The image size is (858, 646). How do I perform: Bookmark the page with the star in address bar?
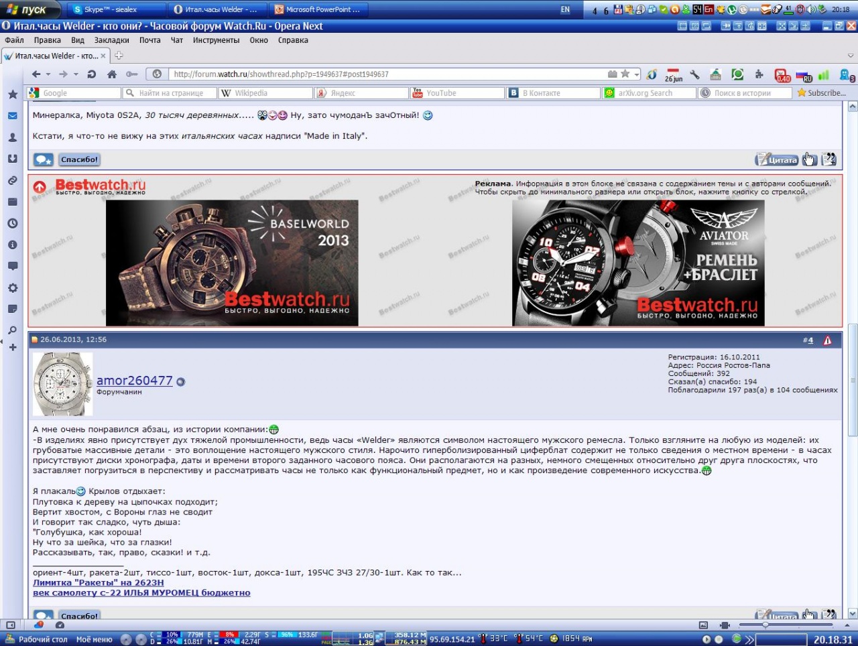pos(625,74)
